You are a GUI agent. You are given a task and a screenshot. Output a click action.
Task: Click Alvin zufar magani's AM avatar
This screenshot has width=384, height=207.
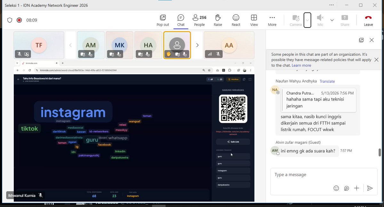point(275,150)
